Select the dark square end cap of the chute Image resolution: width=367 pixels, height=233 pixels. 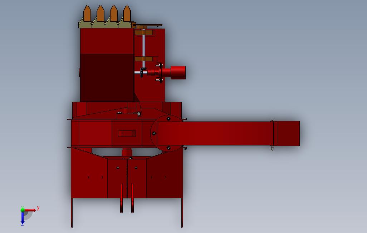coord(288,133)
